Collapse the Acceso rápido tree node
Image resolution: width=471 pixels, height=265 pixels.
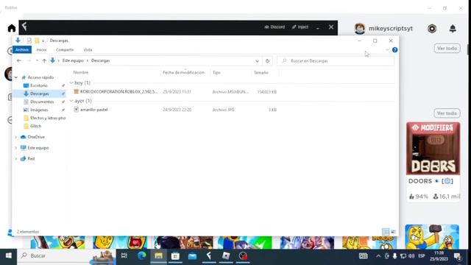[x=16, y=77]
